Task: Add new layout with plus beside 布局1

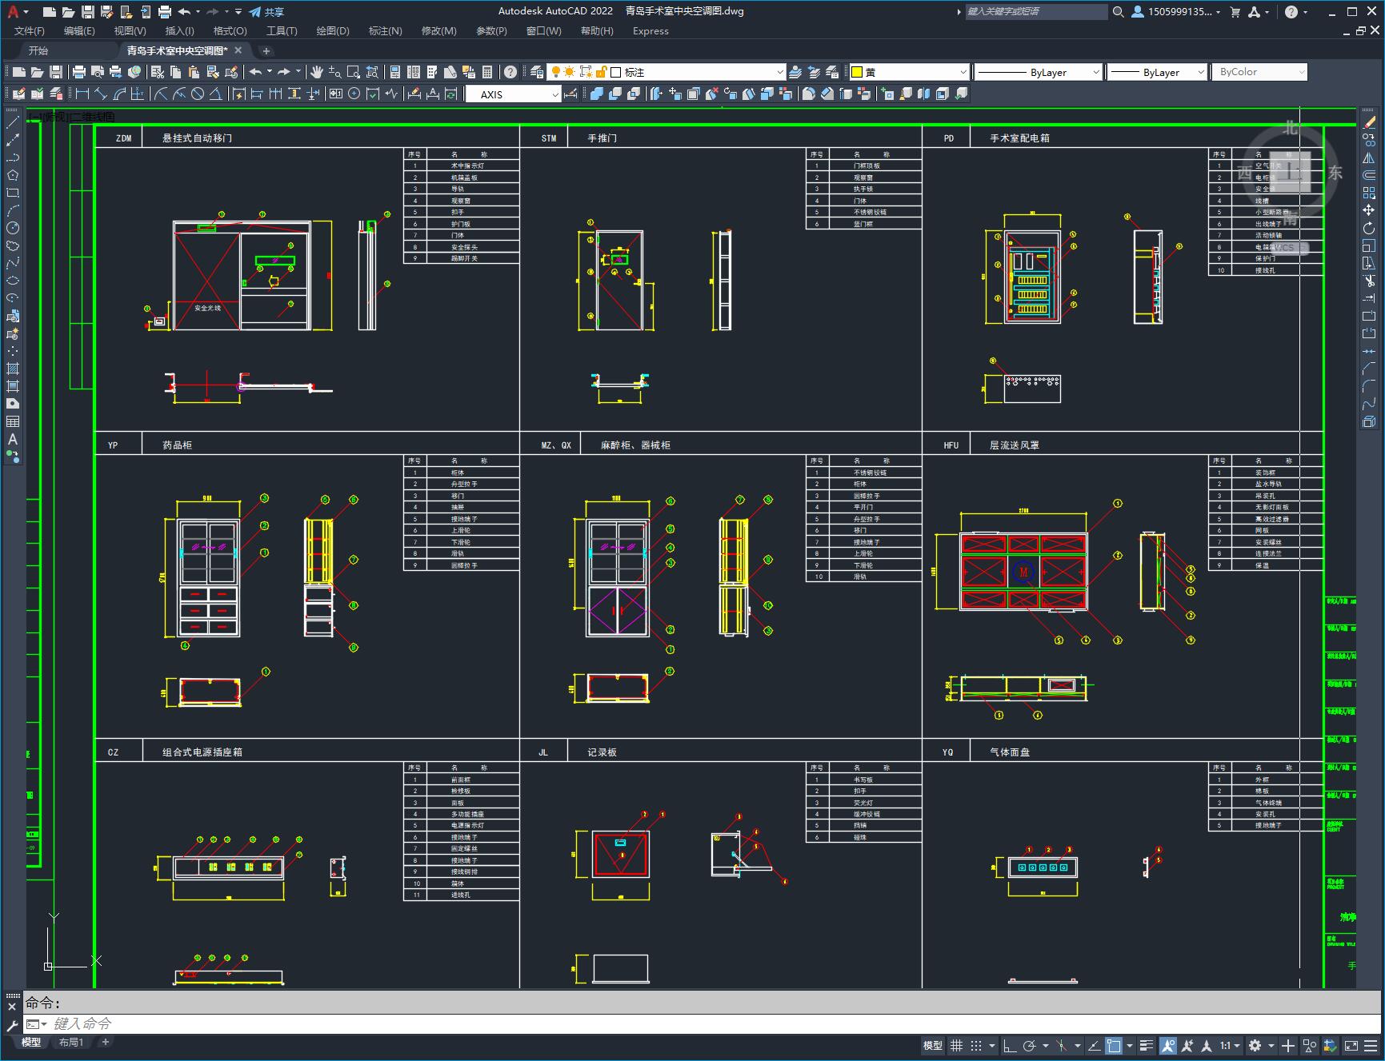Action: (105, 1042)
